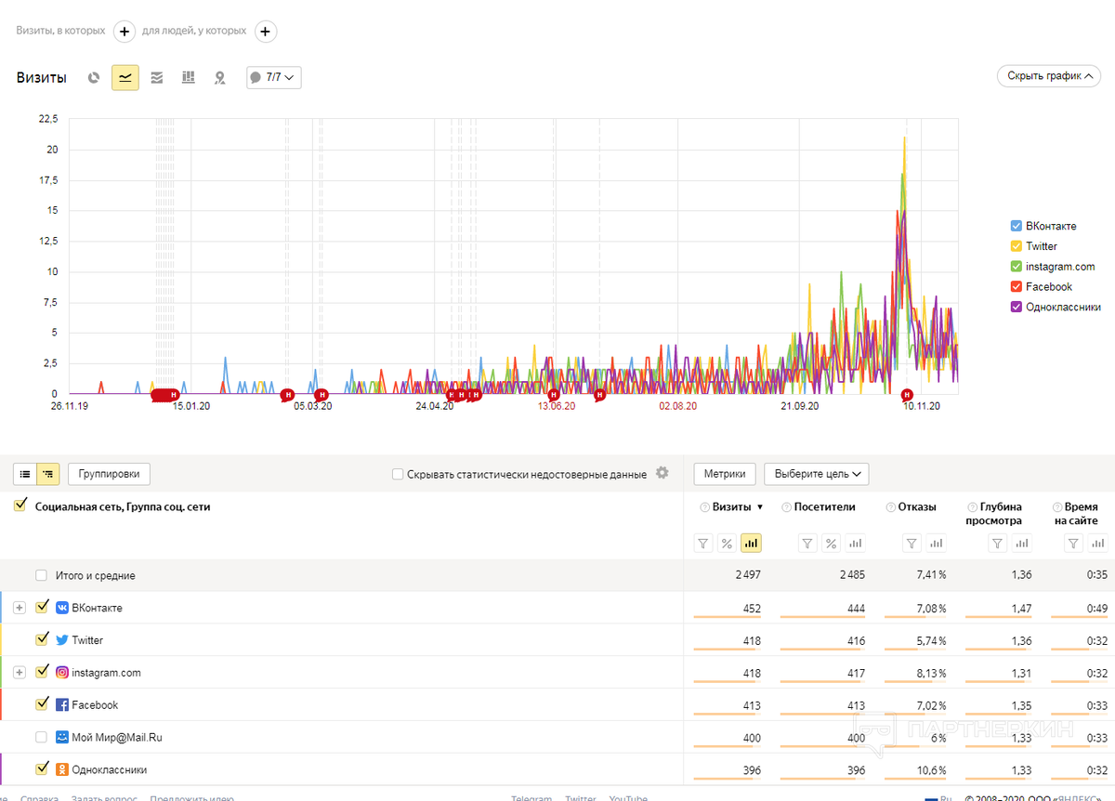Image resolution: width=1115 pixels, height=801 pixels.
Task: Open the 'Выберите цель' dropdown
Action: [x=816, y=474]
